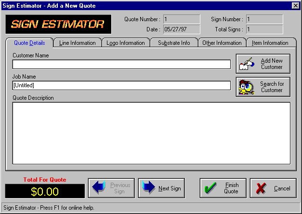Click into the Customer Name field
Image resolution: width=302 pixels, height=214 pixels.
[121, 65]
